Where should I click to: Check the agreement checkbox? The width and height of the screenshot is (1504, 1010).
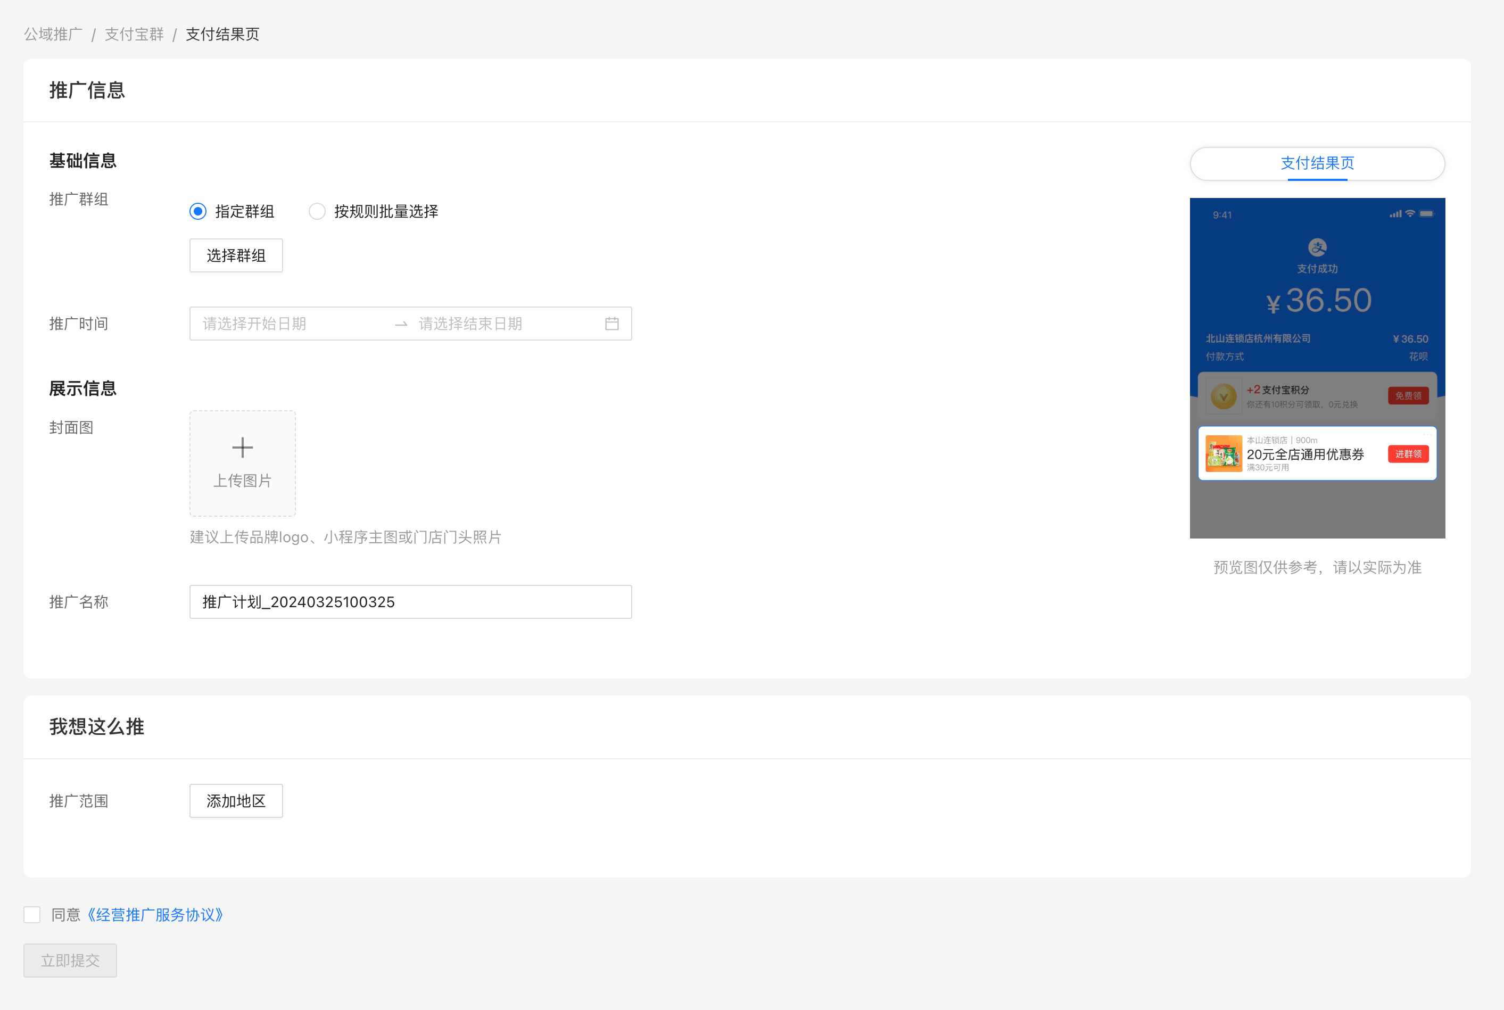click(x=32, y=915)
